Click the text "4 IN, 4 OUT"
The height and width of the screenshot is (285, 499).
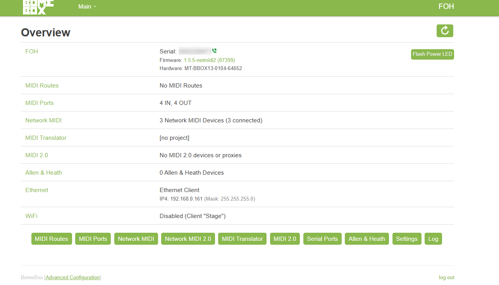[x=176, y=103]
